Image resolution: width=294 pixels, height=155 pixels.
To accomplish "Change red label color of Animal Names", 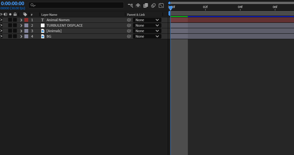I will 26,20.
